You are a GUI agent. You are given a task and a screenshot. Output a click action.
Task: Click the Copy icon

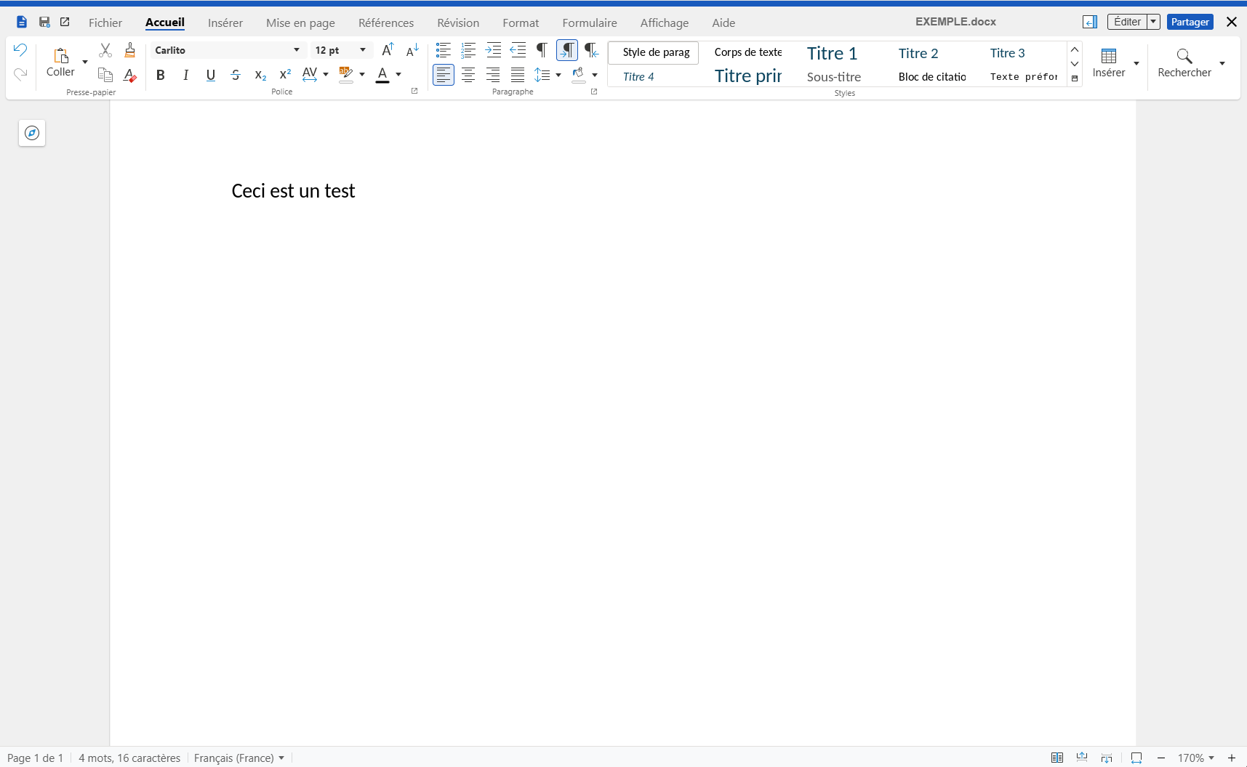click(105, 74)
